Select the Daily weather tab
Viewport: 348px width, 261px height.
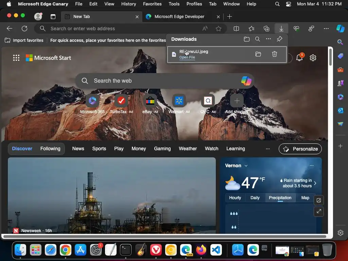coord(255,198)
